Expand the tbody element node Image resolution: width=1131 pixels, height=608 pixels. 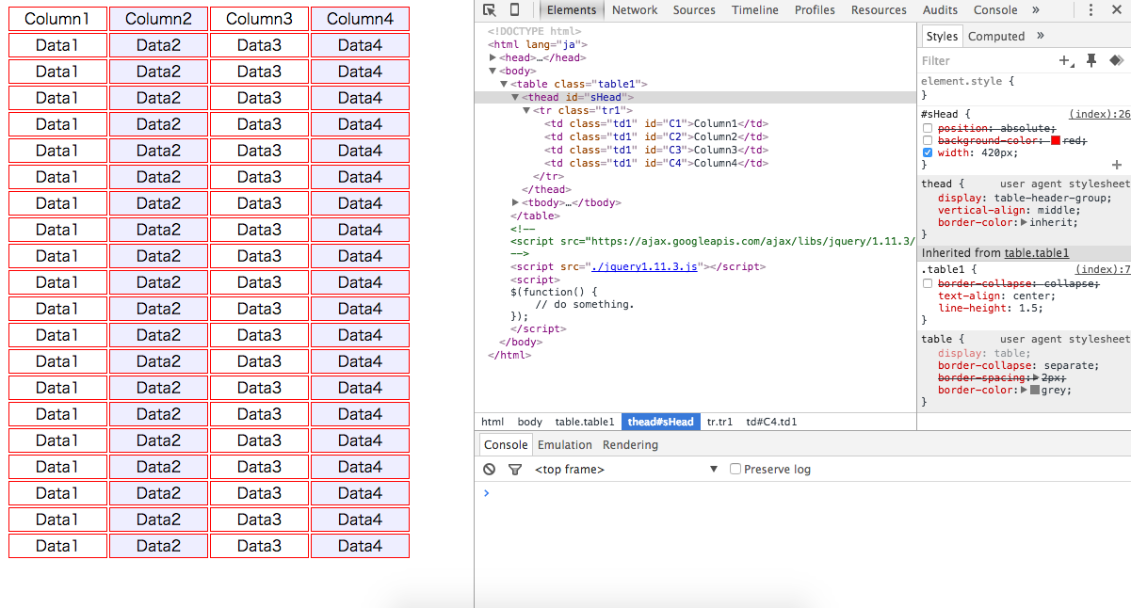point(515,203)
